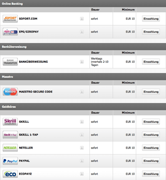Click Einzahlung button for SOFORT.COM
This screenshot has width=166, height=180.
coord(151,19)
